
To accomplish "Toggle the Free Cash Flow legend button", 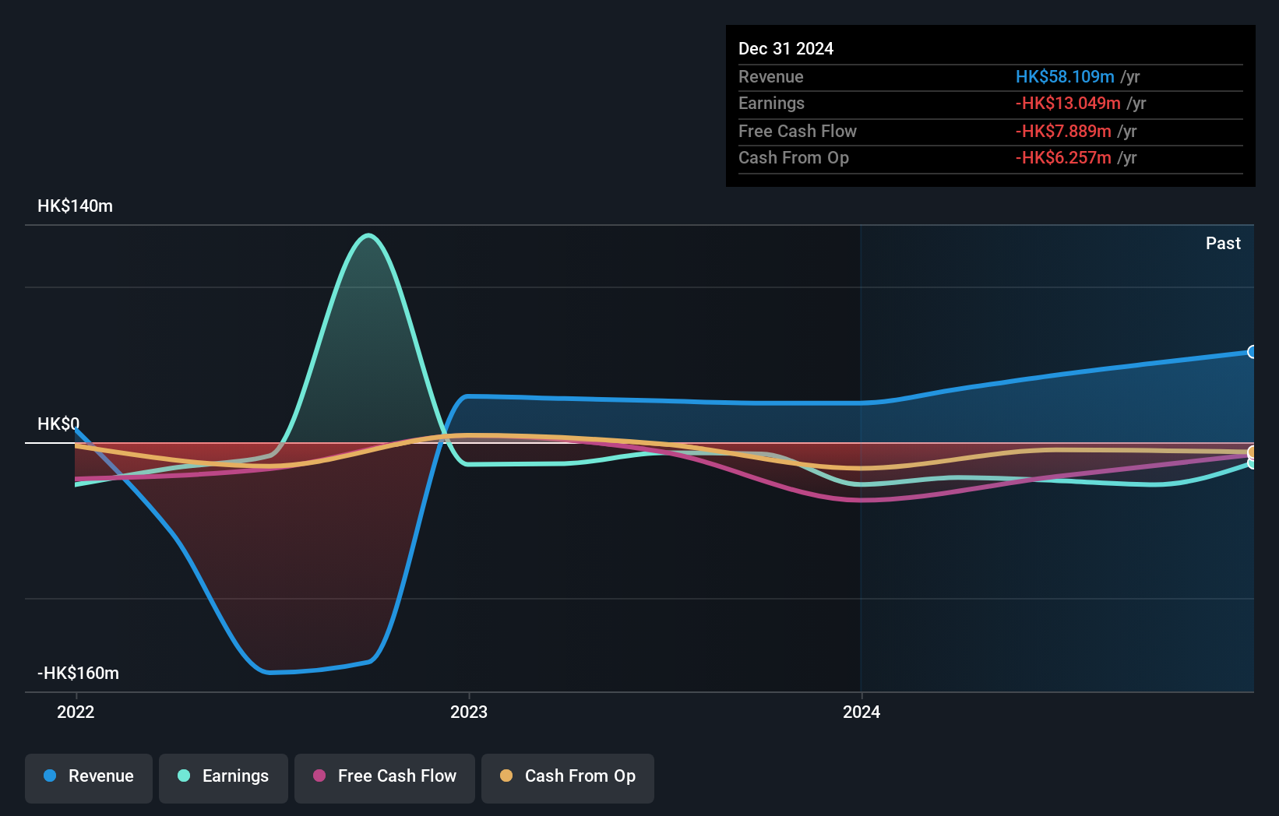I will point(385,778).
